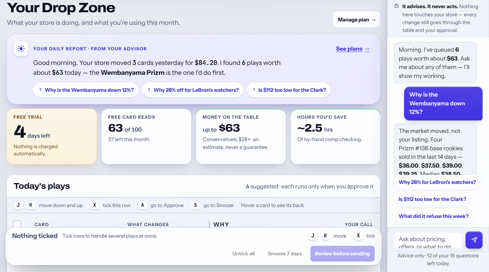Select the 'Why 28% off for LeBron's watchers?' chip in the daily report

click(x=193, y=90)
